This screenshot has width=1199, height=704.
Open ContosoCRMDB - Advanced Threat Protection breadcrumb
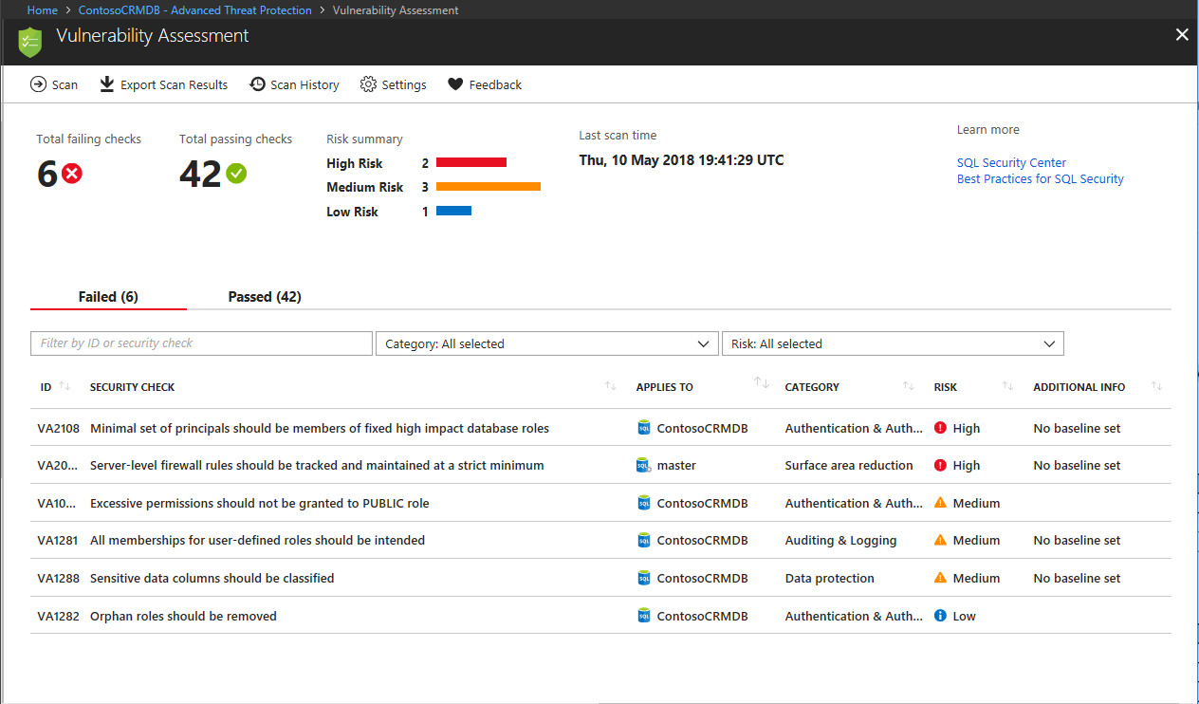tap(194, 10)
